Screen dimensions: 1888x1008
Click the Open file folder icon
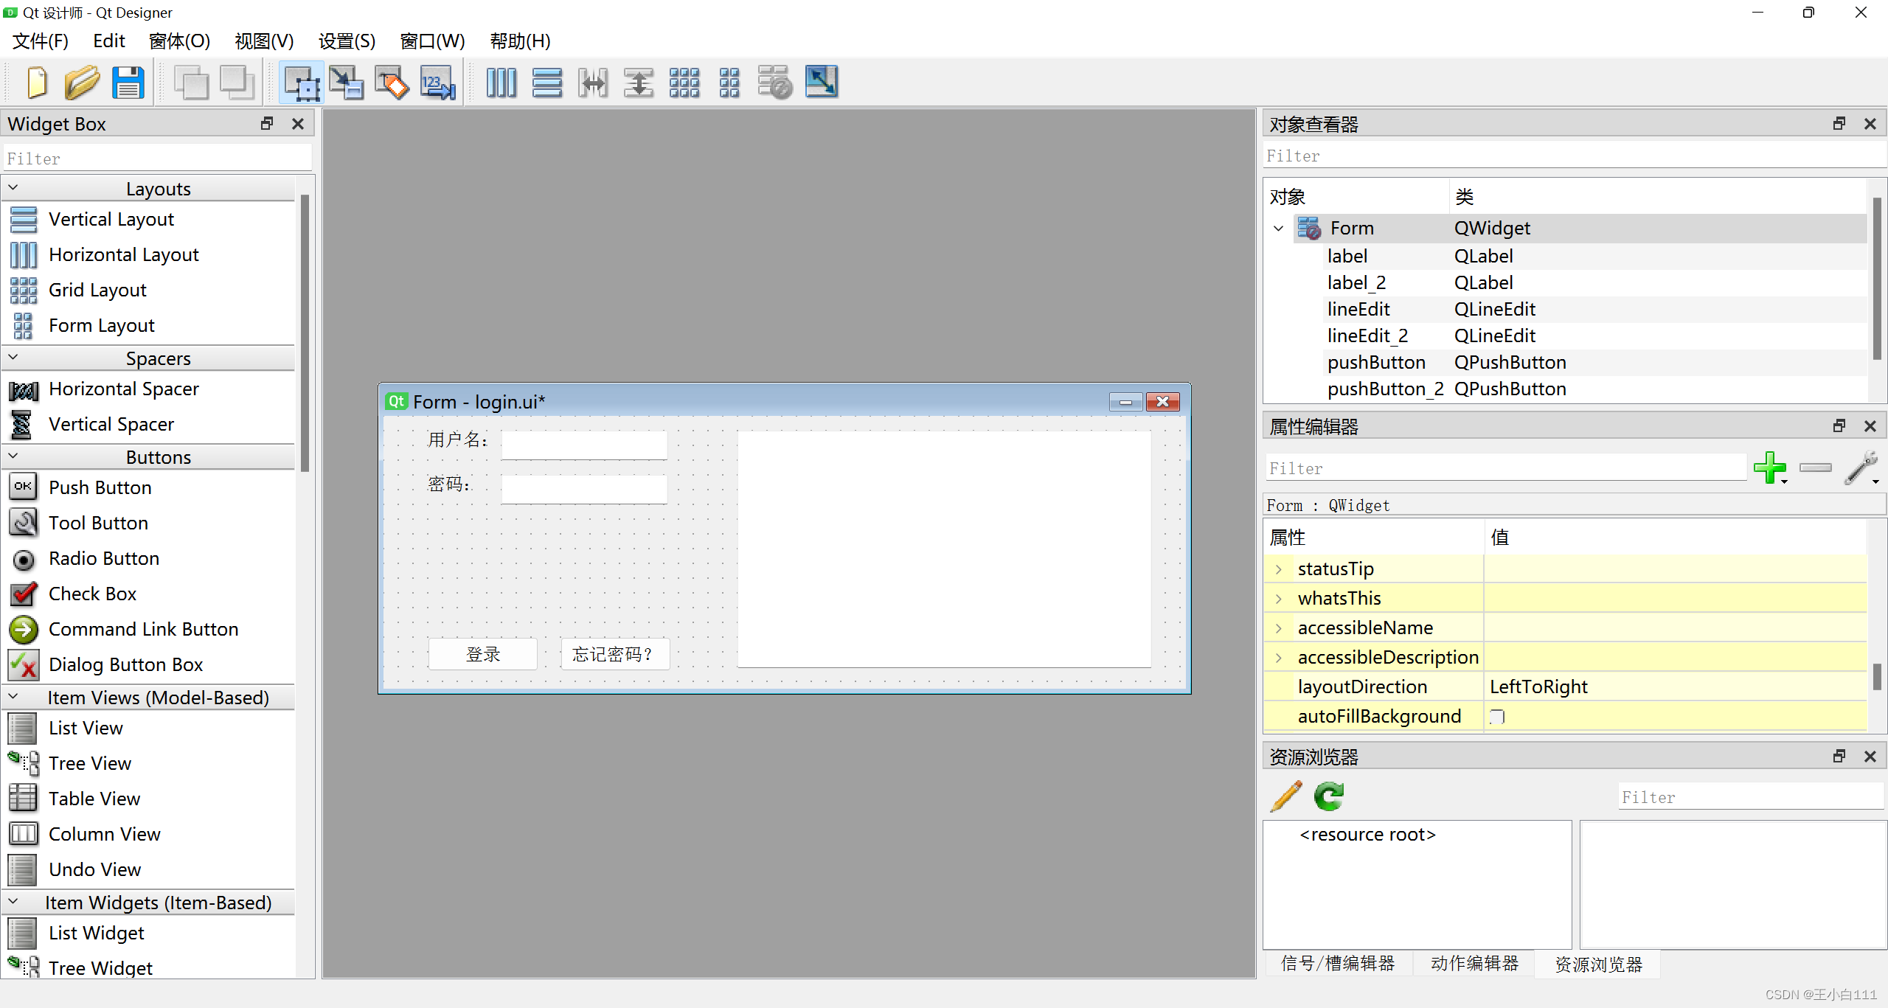[x=82, y=82]
